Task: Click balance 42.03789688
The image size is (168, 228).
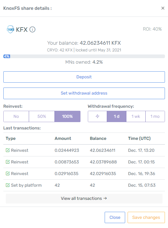Action: pyautogui.click(x=103, y=162)
